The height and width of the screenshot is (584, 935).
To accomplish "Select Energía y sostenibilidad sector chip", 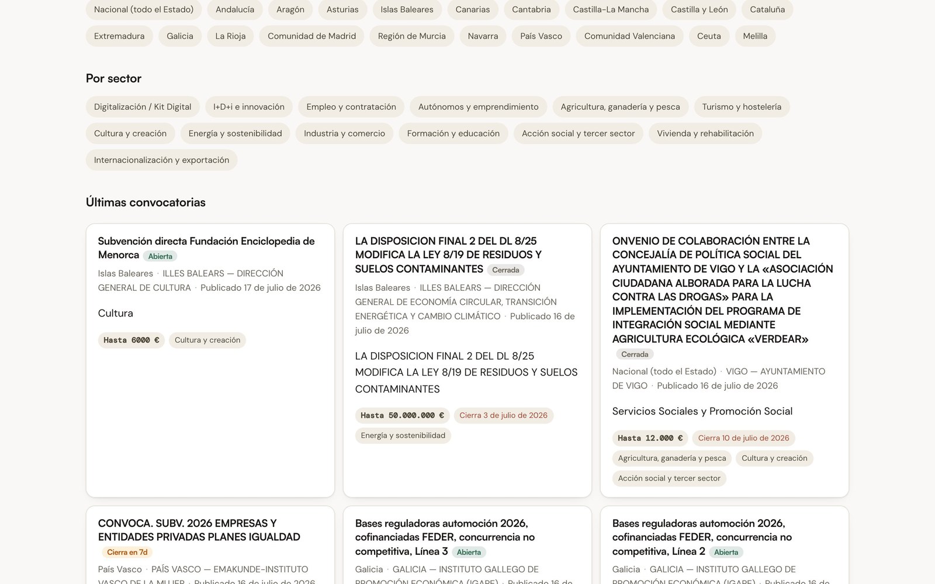I will click(236, 134).
